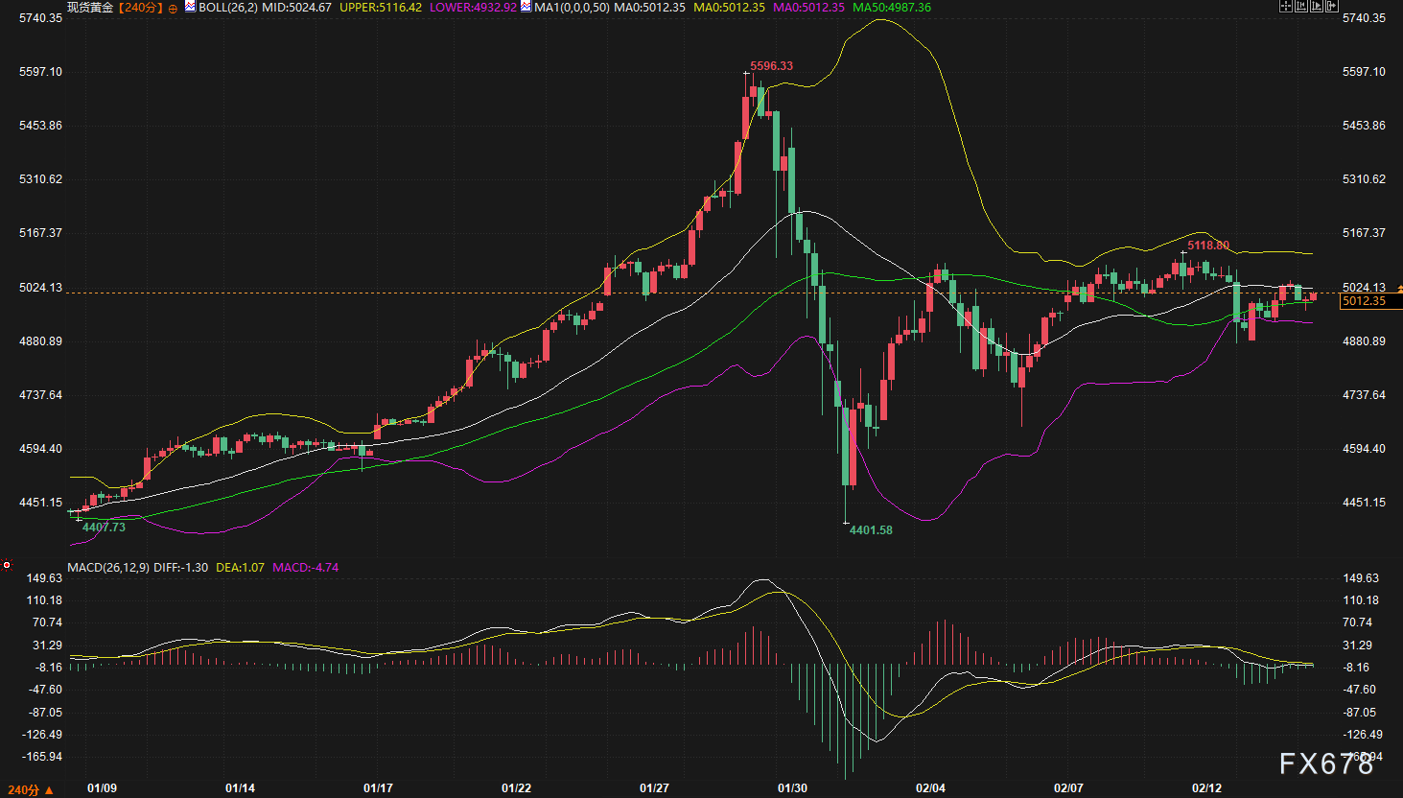Viewport: 1403px width, 798px height.
Task: Click the 5118.80 local high label
Action: pos(1208,246)
